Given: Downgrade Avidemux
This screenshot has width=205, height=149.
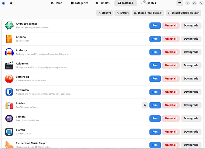Looking at the screenshot, I should (x=191, y=65).
